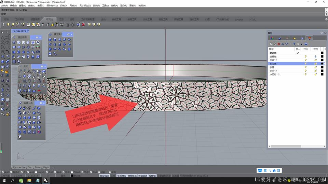Click the black color swatch of 图片1.1 layer

(322, 60)
